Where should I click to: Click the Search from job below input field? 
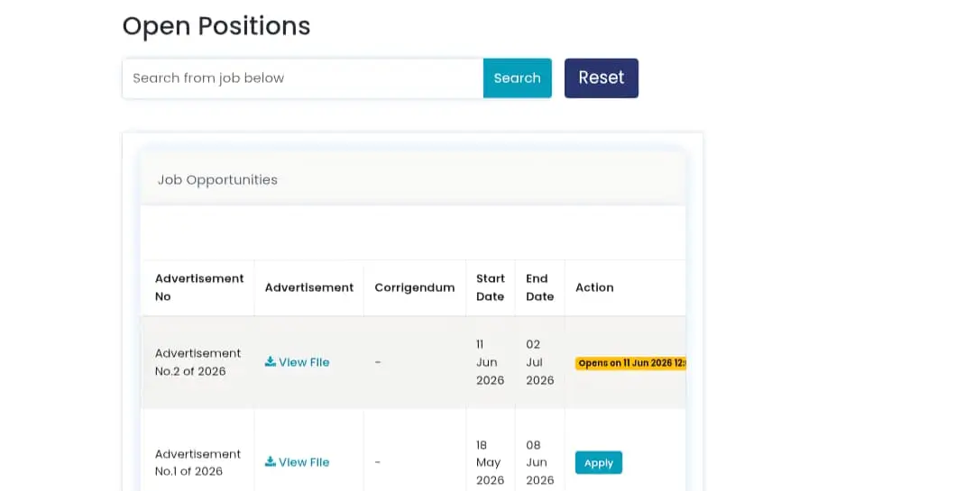[302, 78]
